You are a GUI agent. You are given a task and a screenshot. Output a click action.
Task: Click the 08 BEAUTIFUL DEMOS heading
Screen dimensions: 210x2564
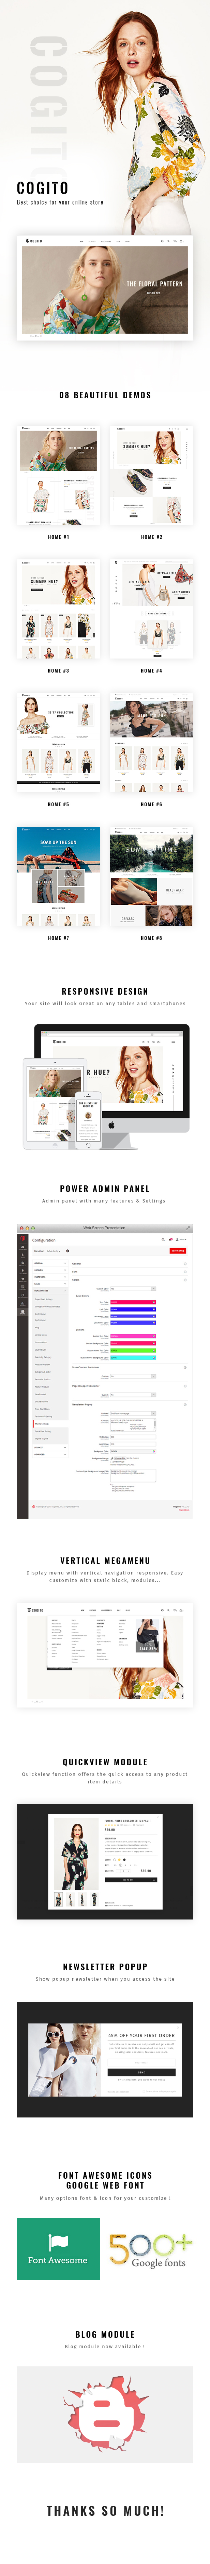(105, 395)
